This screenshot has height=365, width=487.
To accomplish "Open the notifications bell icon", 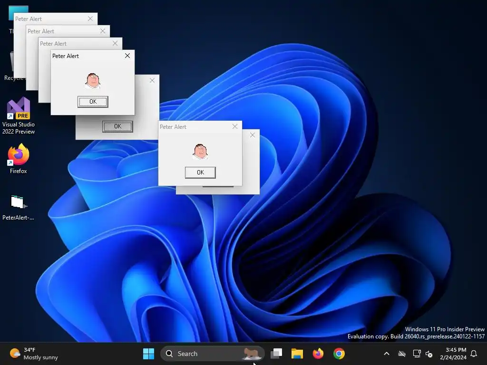I will pyautogui.click(x=474, y=354).
